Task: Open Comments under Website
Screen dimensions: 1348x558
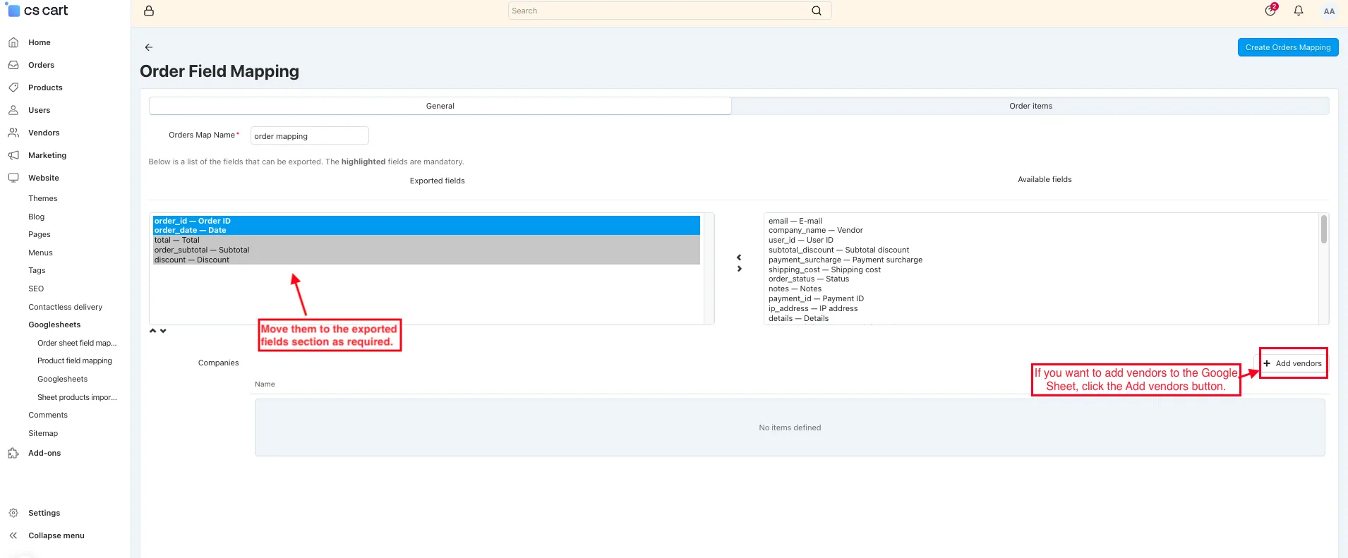Action: pyautogui.click(x=48, y=415)
